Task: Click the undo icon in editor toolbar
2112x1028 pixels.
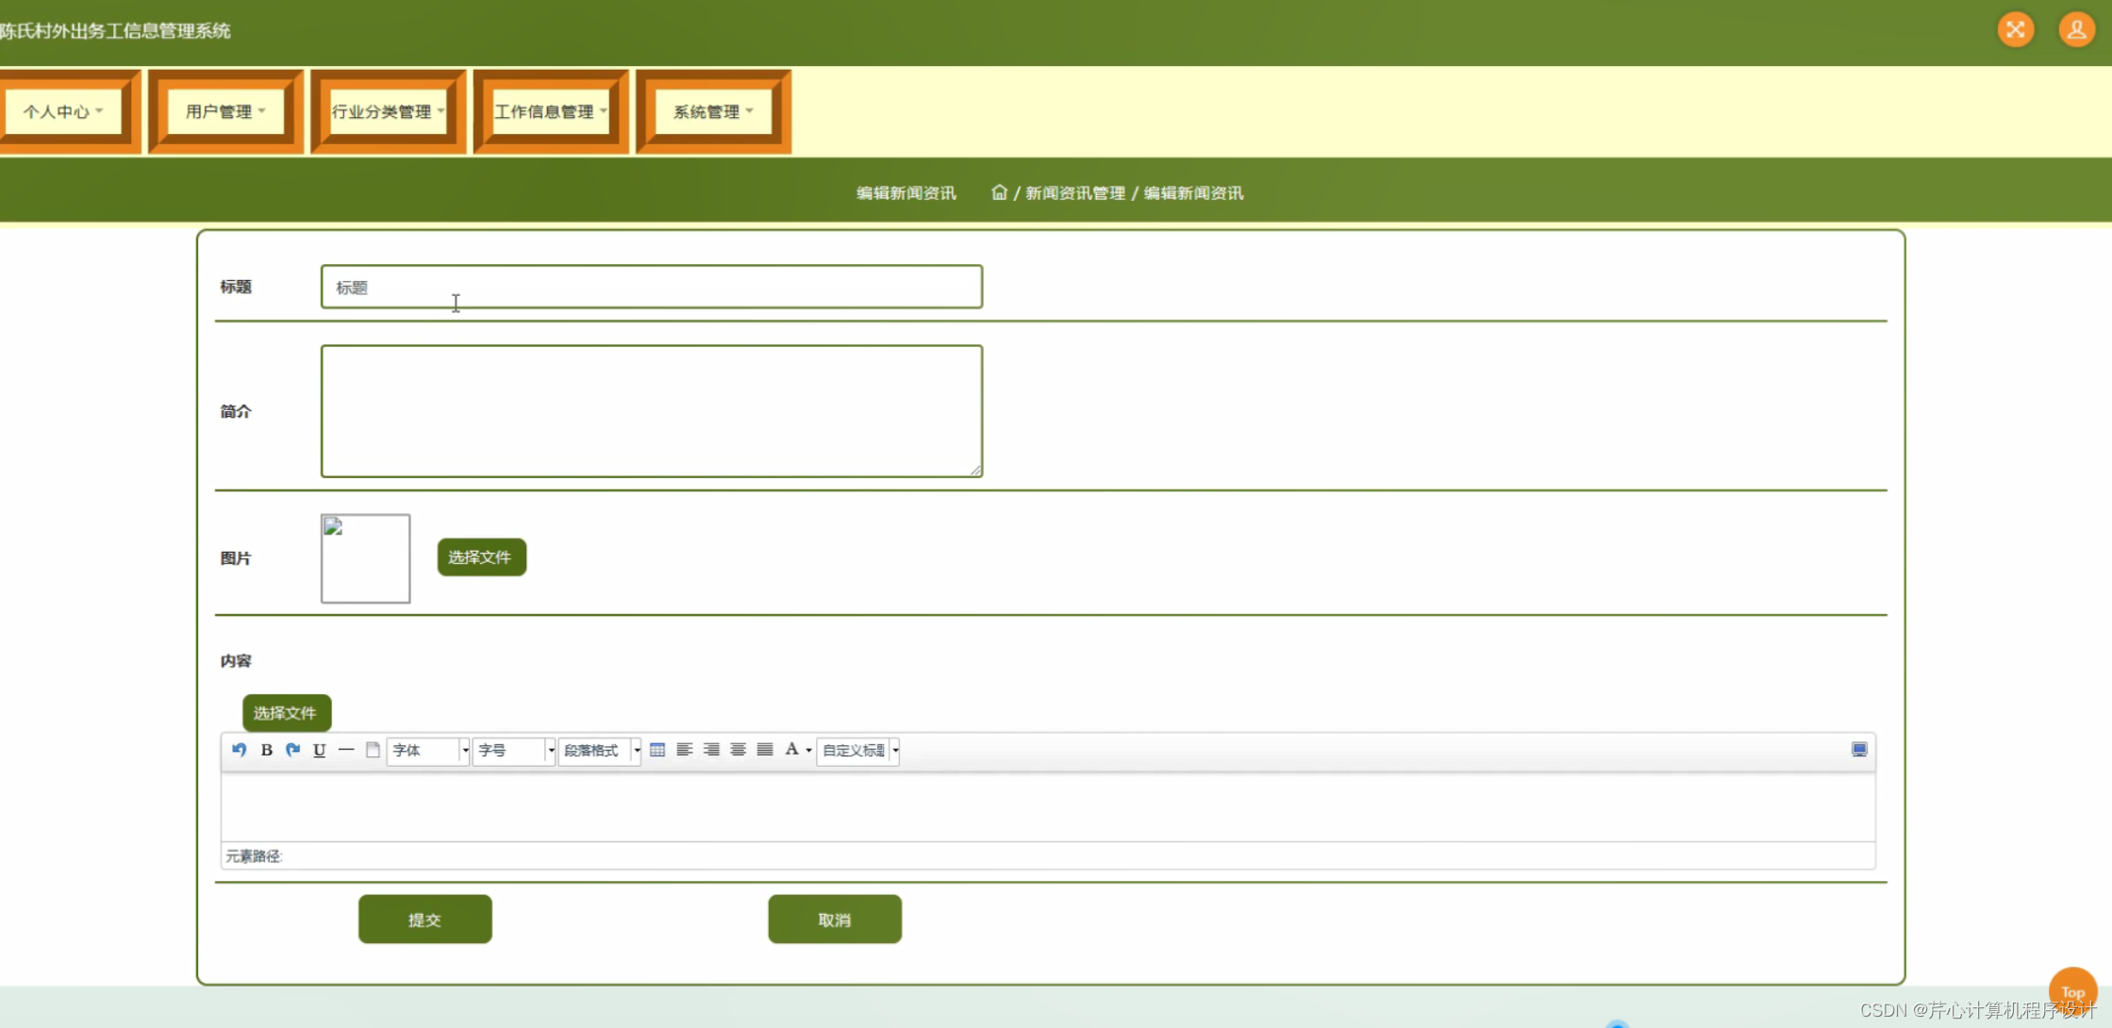Action: tap(240, 750)
